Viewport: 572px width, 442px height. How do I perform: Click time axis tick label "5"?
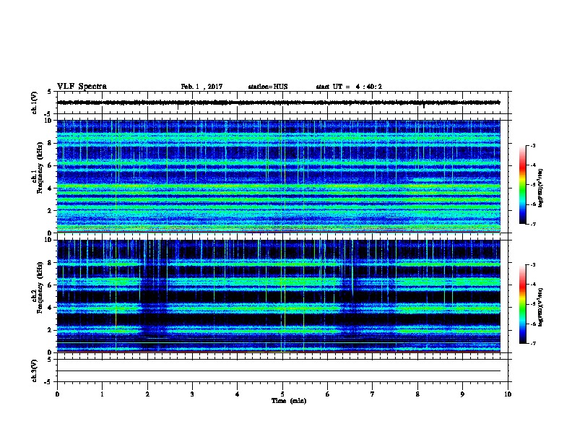point(282,394)
